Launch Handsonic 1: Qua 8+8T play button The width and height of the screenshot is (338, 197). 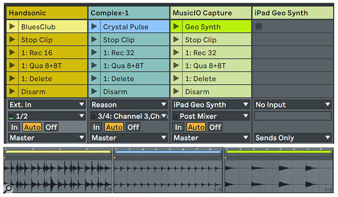click(13, 65)
